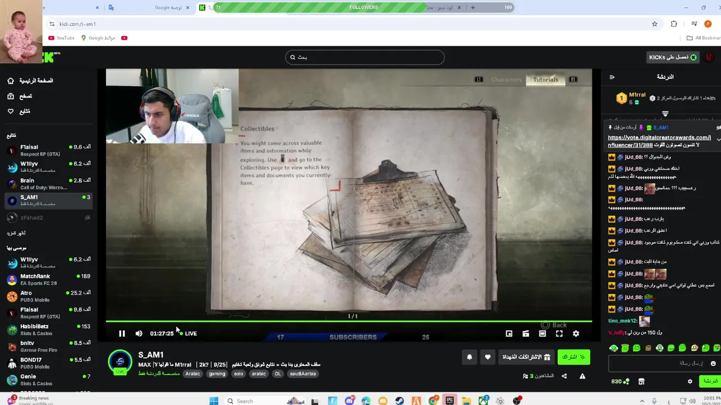The height and width of the screenshot is (405, 721).
Task: Switch to Google Translate browser tab
Action: [150, 7]
